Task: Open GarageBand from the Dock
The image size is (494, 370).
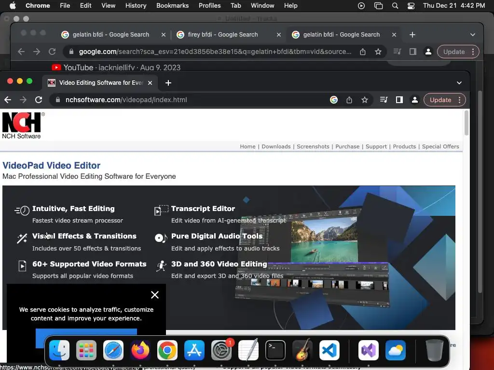Action: pyautogui.click(x=302, y=350)
